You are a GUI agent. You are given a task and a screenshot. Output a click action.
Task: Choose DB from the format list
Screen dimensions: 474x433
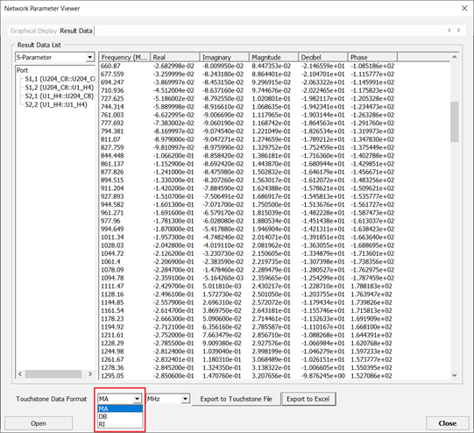pos(120,416)
